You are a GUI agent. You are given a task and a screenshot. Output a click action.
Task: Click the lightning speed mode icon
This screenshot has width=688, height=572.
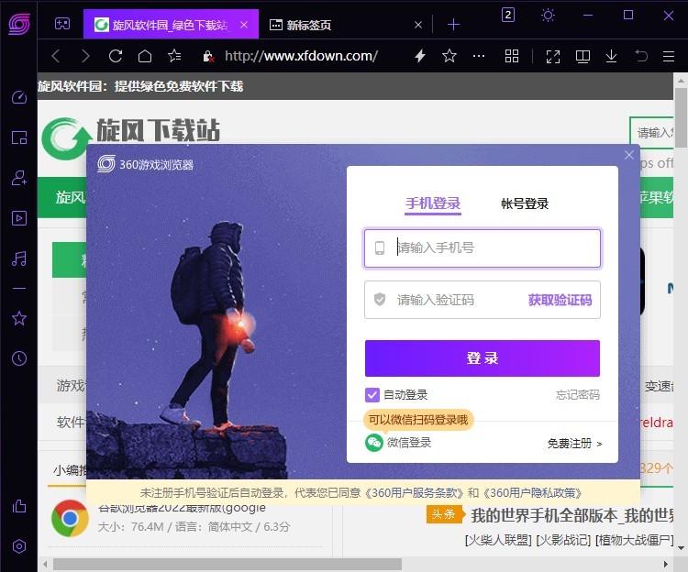pyautogui.click(x=420, y=56)
